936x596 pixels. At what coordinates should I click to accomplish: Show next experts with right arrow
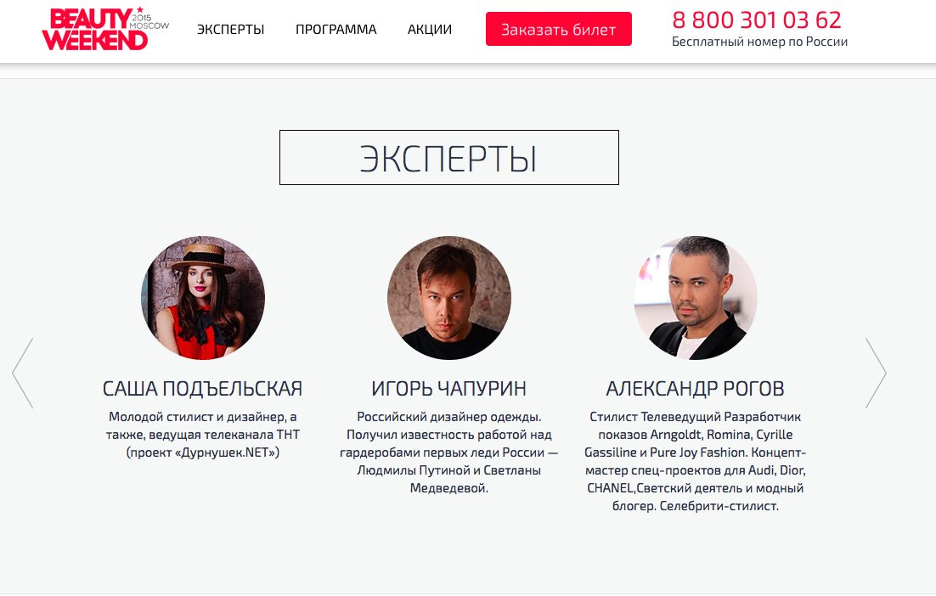[x=876, y=374]
